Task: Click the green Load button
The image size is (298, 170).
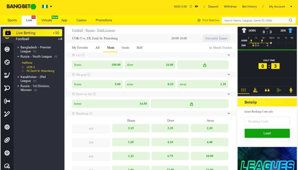Action: tap(267, 133)
